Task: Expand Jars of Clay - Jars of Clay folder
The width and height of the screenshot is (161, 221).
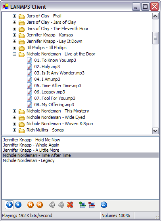Action: pos(14,22)
